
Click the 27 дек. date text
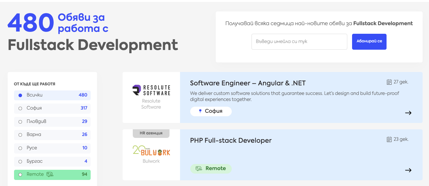coord(401,82)
